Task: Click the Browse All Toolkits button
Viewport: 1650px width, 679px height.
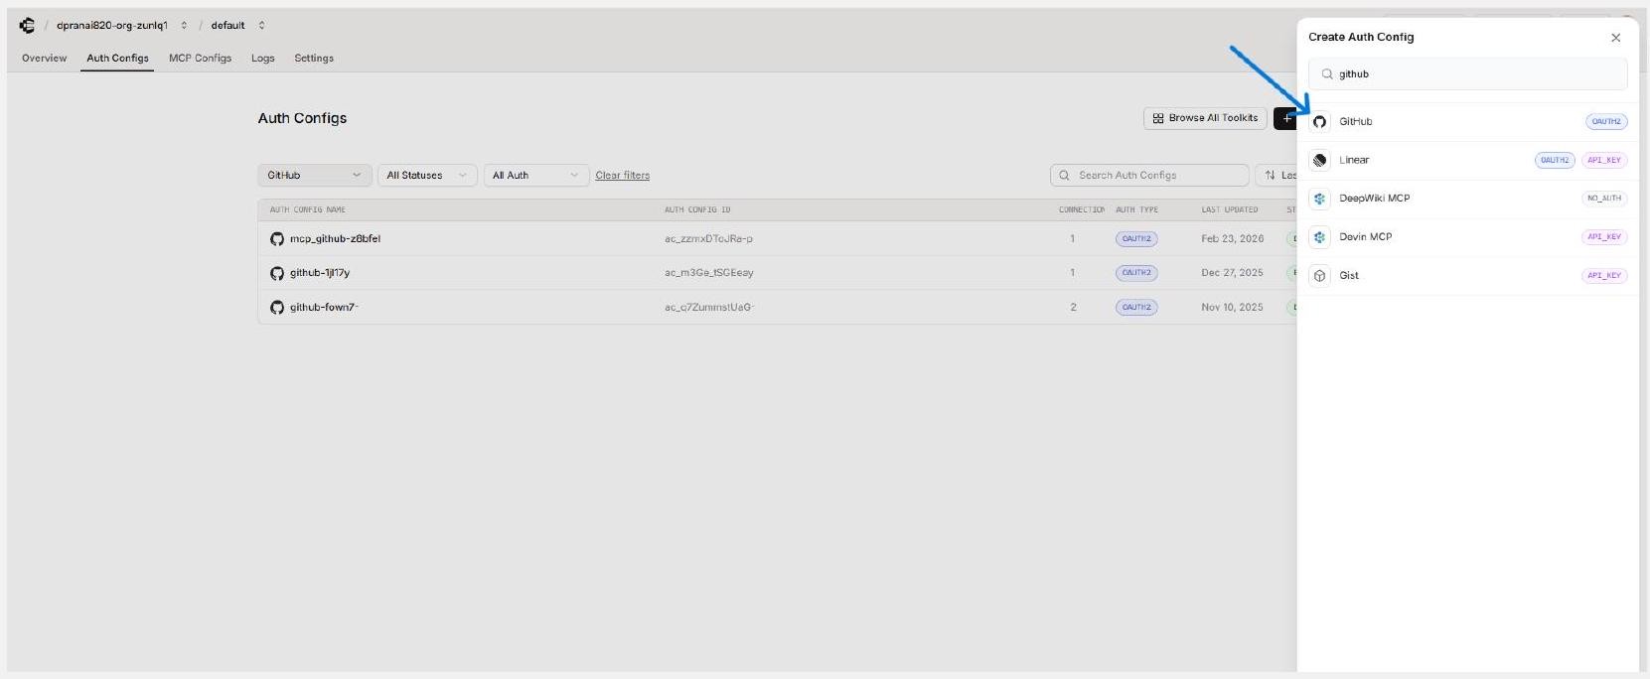Action: [x=1205, y=118]
